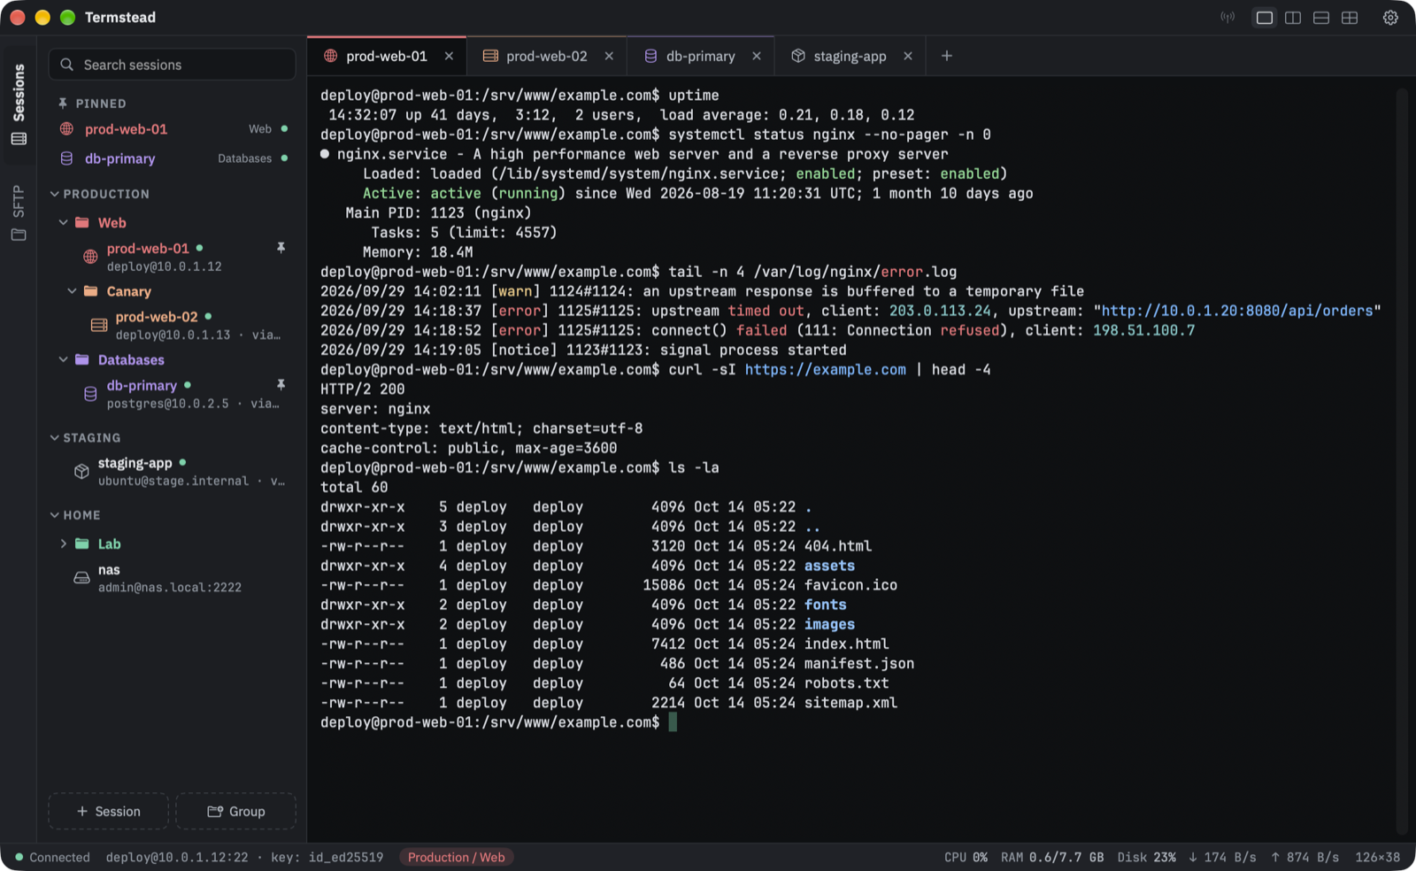Click the Lab folder icon
This screenshot has width=1416, height=871.
82,543
